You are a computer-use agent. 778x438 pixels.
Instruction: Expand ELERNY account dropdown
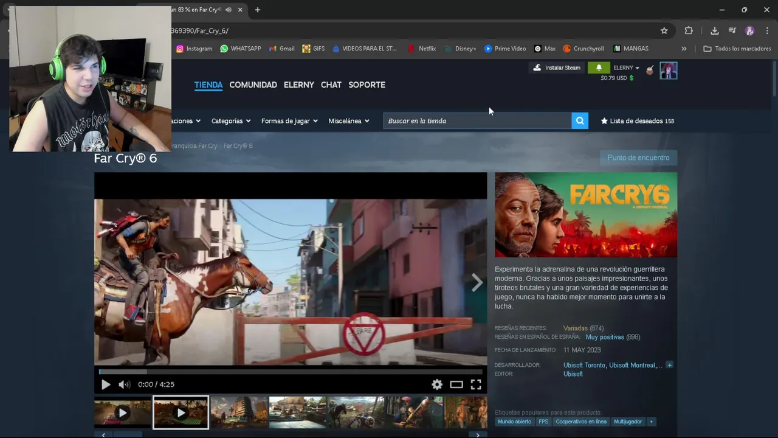[627, 68]
